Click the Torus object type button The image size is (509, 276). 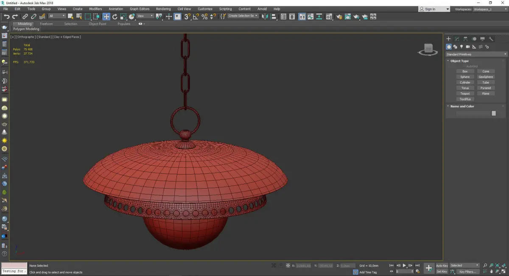(465, 88)
